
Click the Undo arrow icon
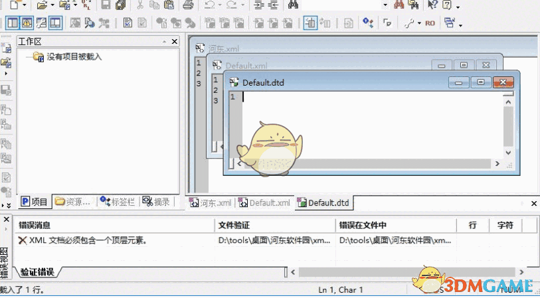pyautogui.click(x=210, y=5)
